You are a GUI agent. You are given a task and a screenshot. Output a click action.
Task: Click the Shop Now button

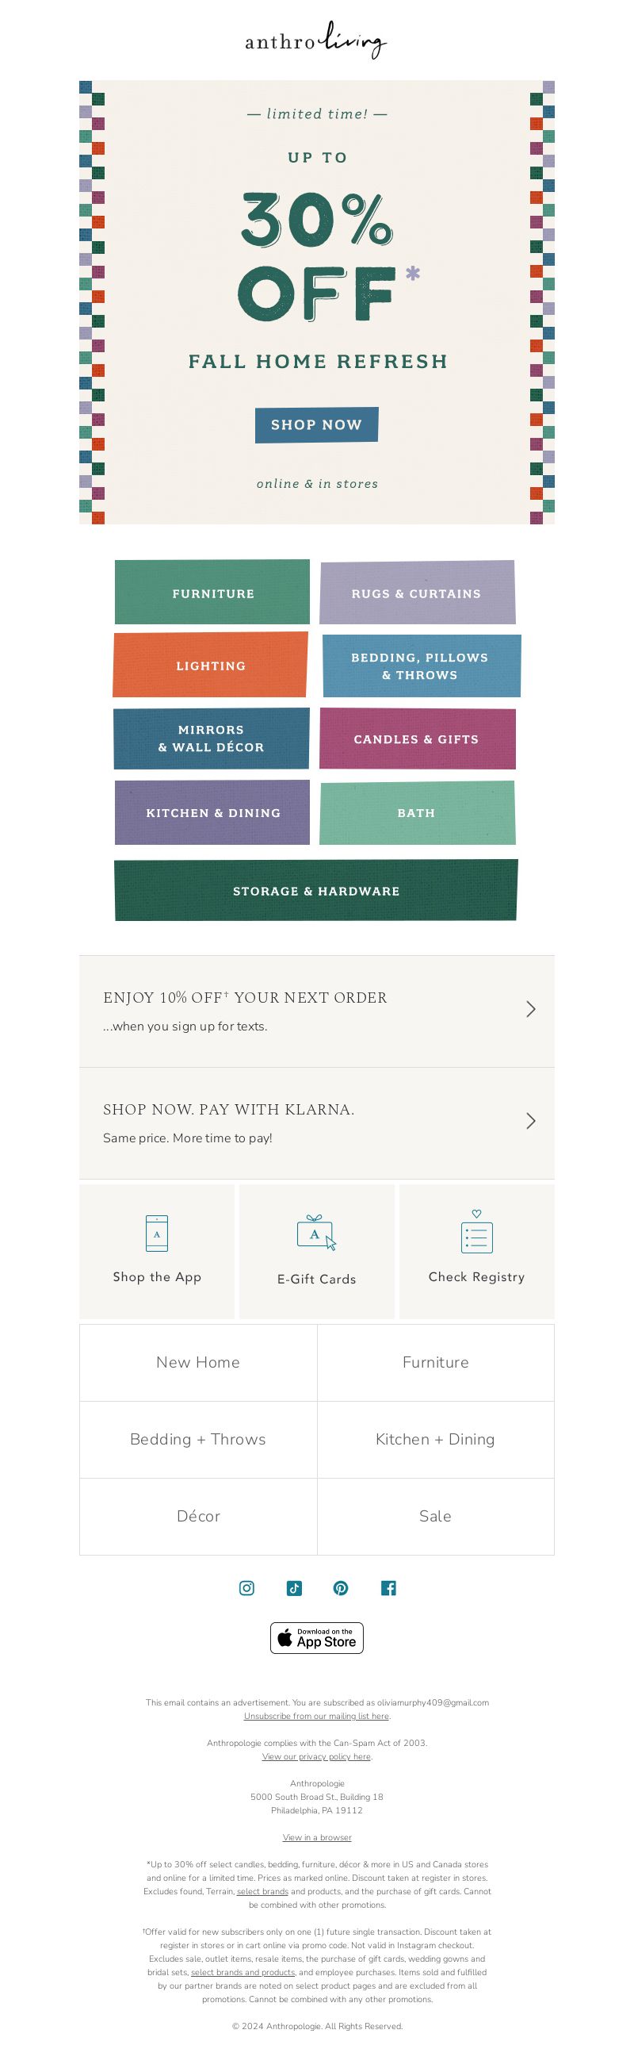[x=316, y=424]
